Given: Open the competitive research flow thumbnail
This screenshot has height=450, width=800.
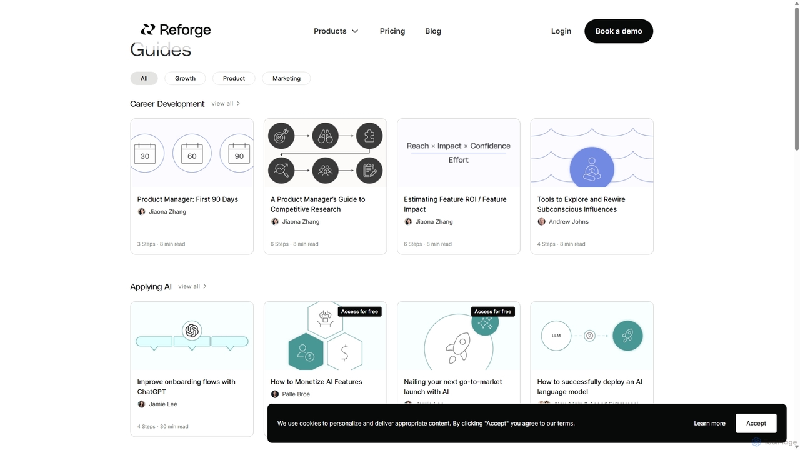Looking at the screenshot, I should tap(325, 153).
